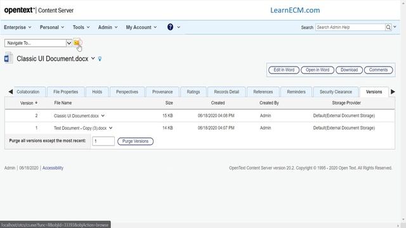Click the File Name column header

(x=63, y=103)
